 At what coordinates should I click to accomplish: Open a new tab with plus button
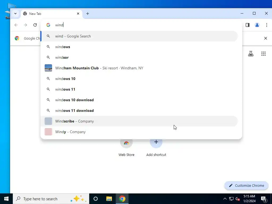88,14
